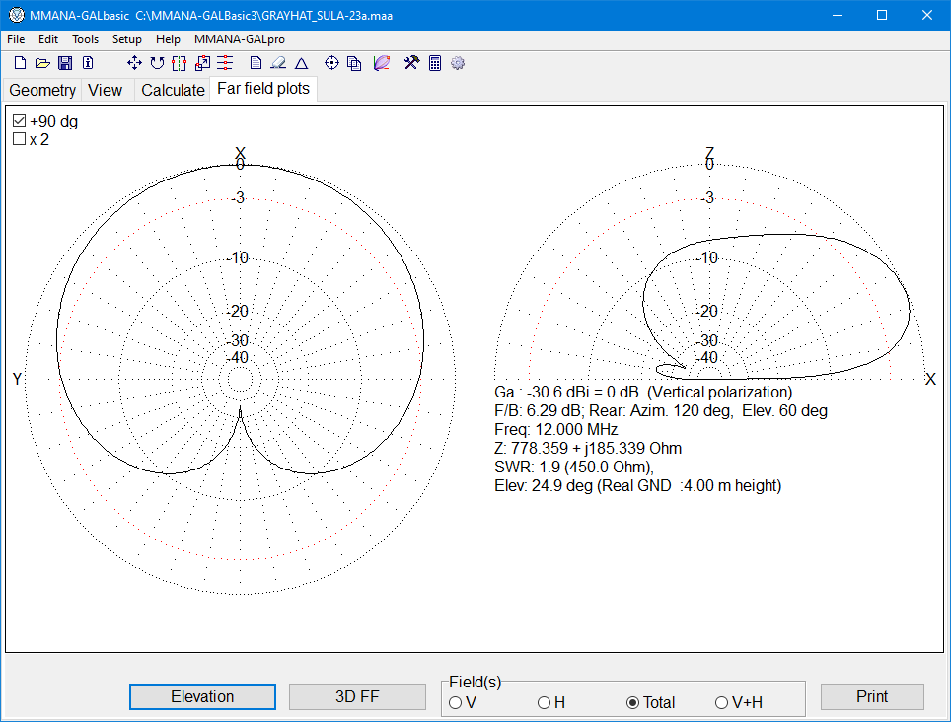
Task: Click the Print button
Action: tap(872, 696)
